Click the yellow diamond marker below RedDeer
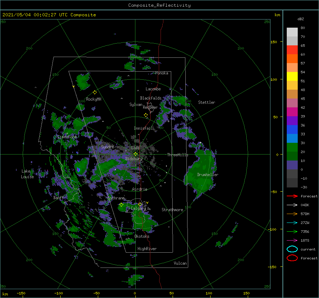Screen dimensions: 319x298 146,115
